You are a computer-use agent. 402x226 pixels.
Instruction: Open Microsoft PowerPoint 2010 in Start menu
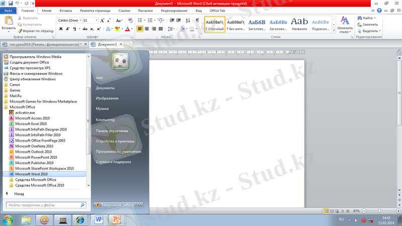pyautogui.click(x=34, y=157)
